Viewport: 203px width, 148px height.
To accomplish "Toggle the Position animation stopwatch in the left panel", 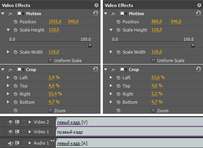I will [16, 22].
